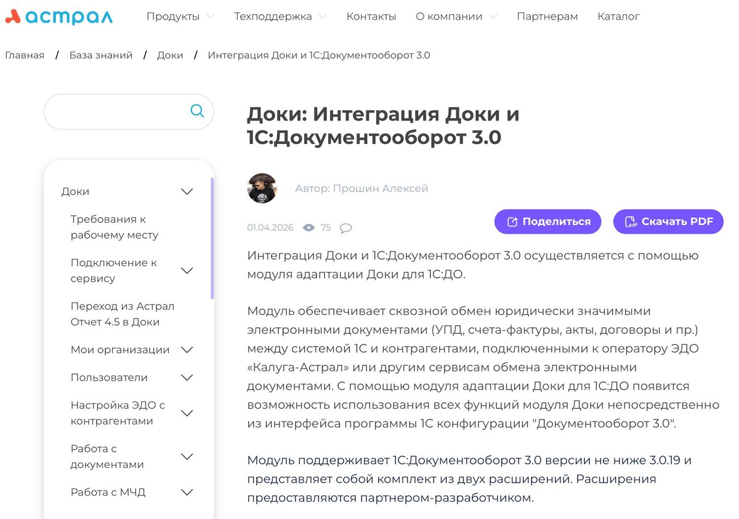Screen dimensions: 739x519
Task: Collapse the Доки sidebar section chevron
Action: pyautogui.click(x=187, y=192)
